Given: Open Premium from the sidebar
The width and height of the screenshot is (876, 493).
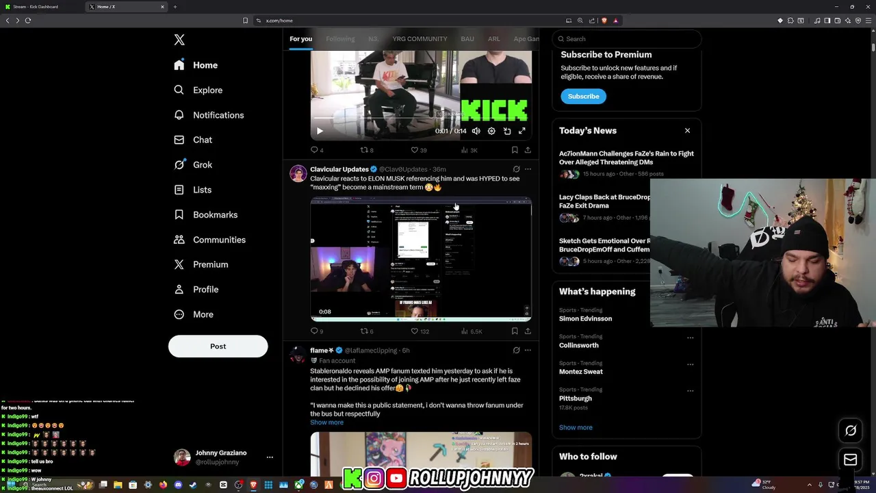Looking at the screenshot, I should pyautogui.click(x=201, y=264).
